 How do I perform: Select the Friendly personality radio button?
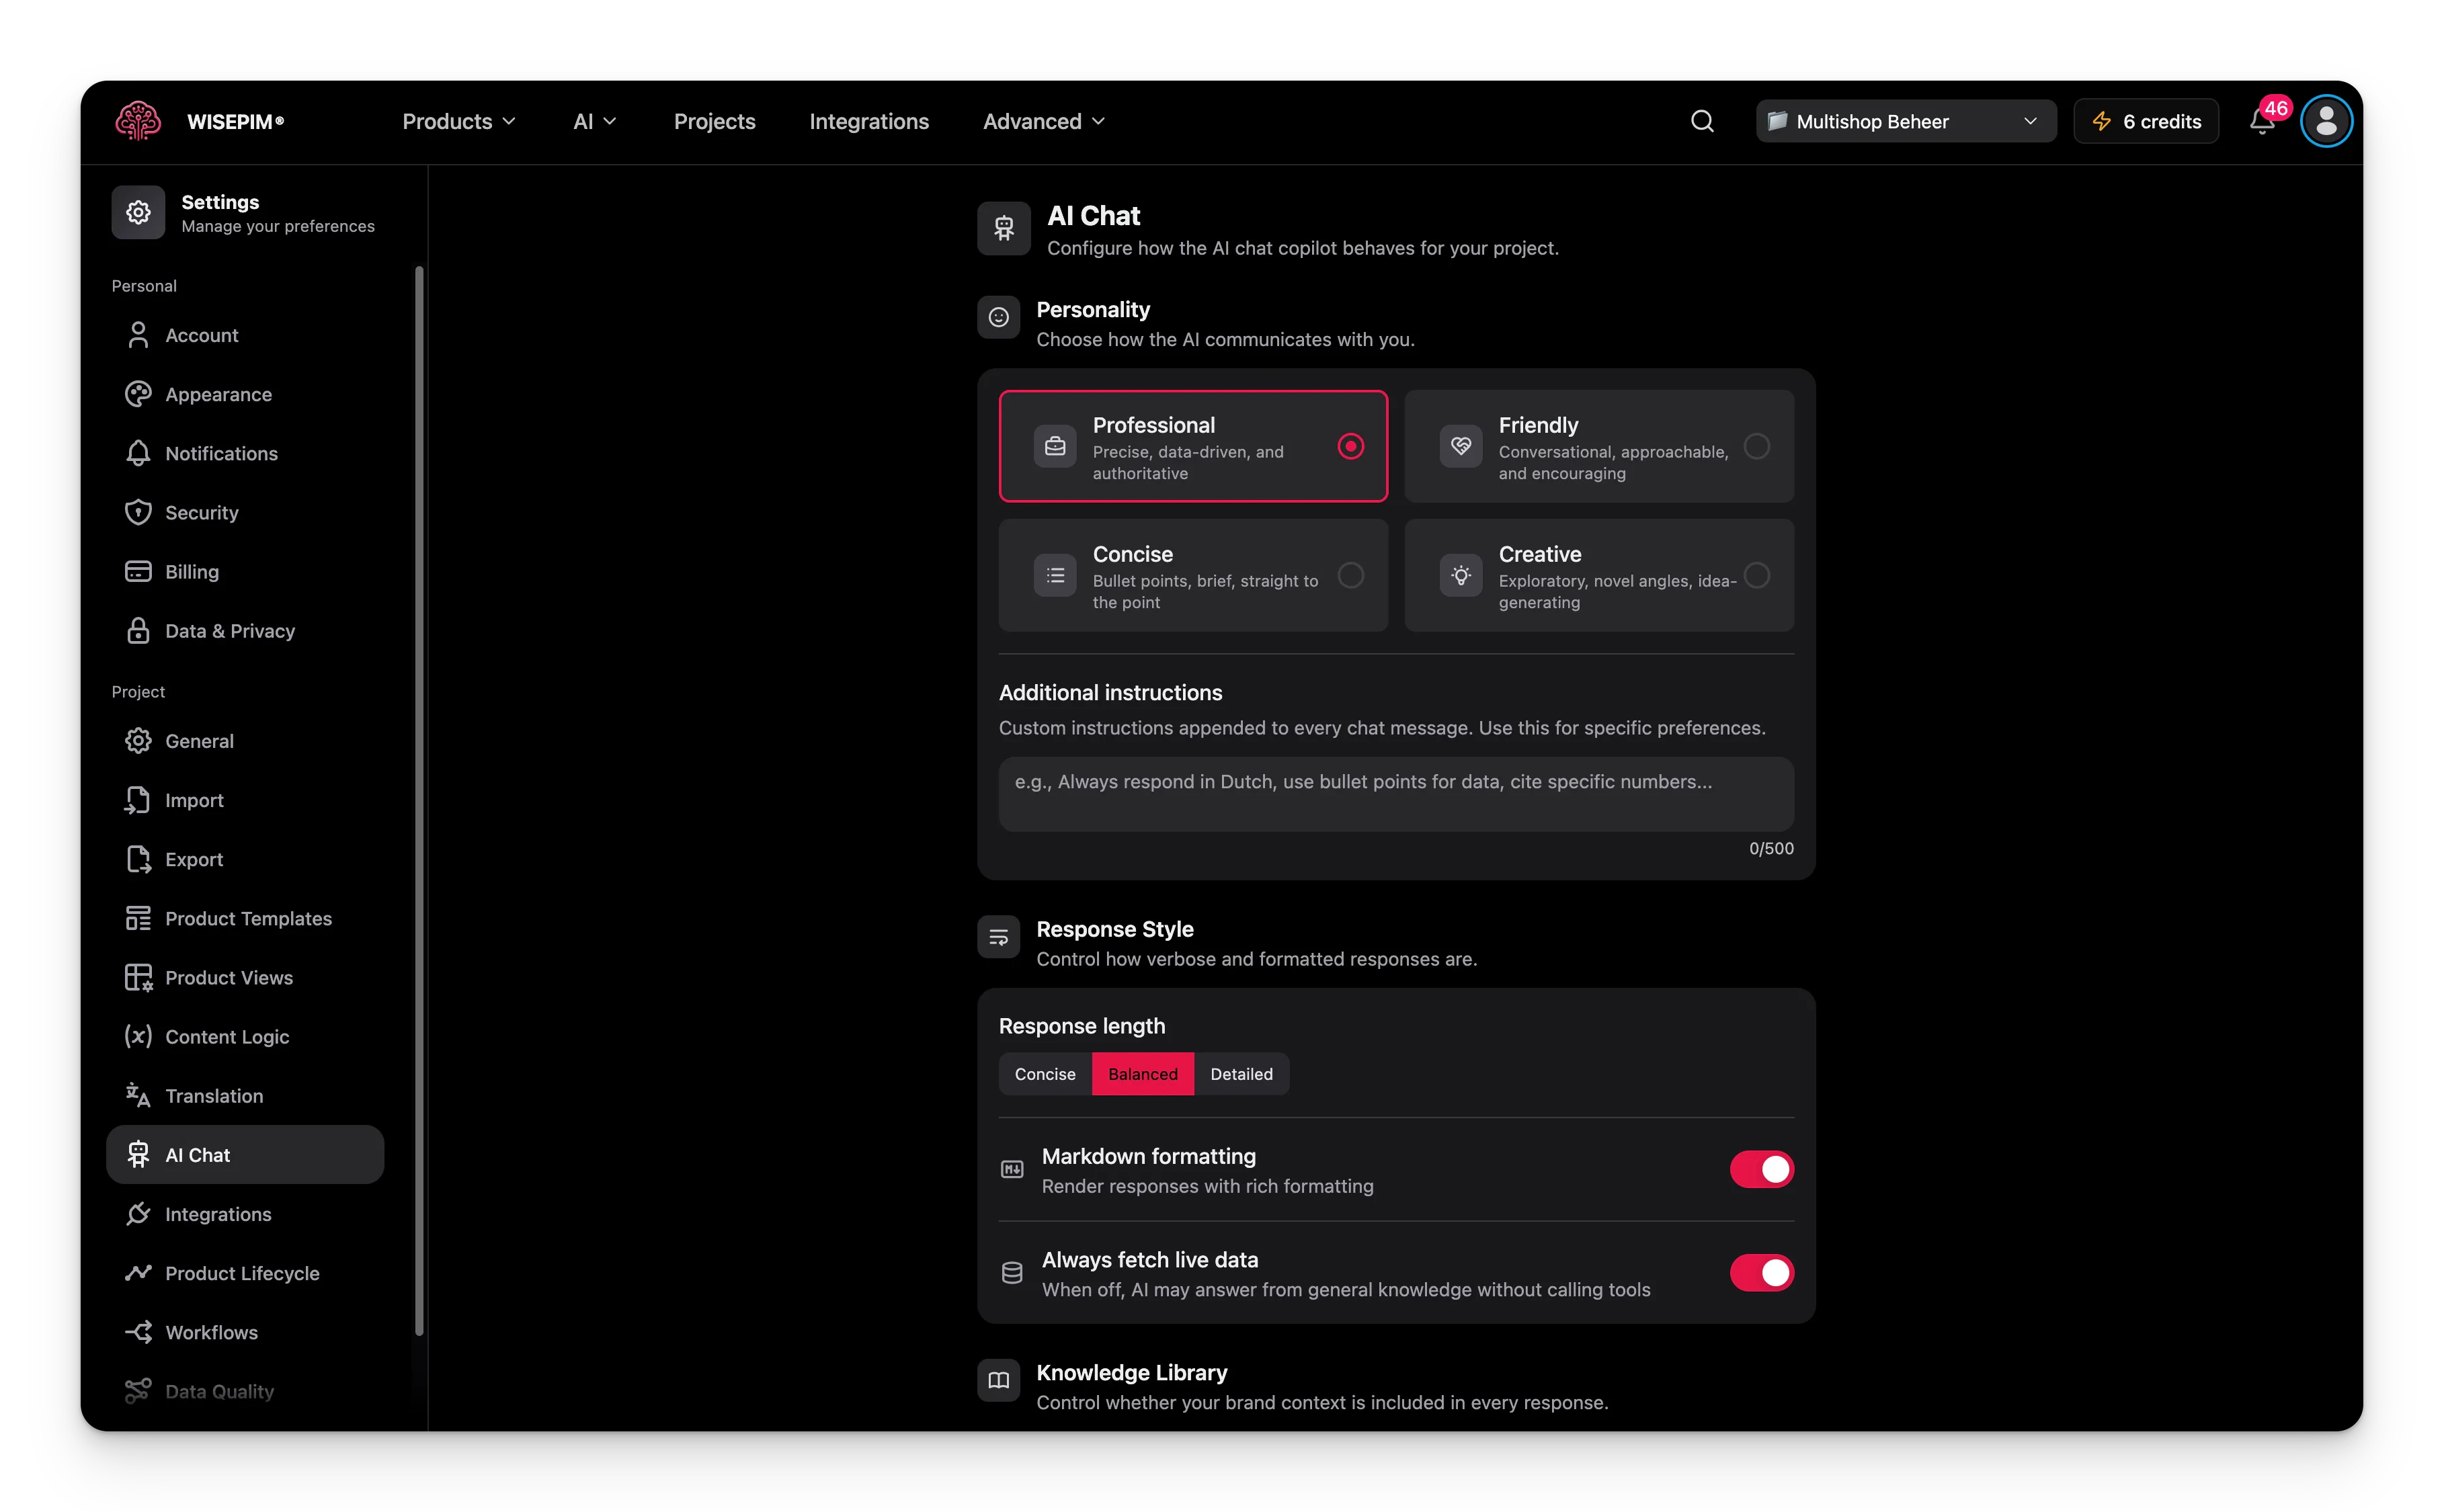click(x=1756, y=446)
